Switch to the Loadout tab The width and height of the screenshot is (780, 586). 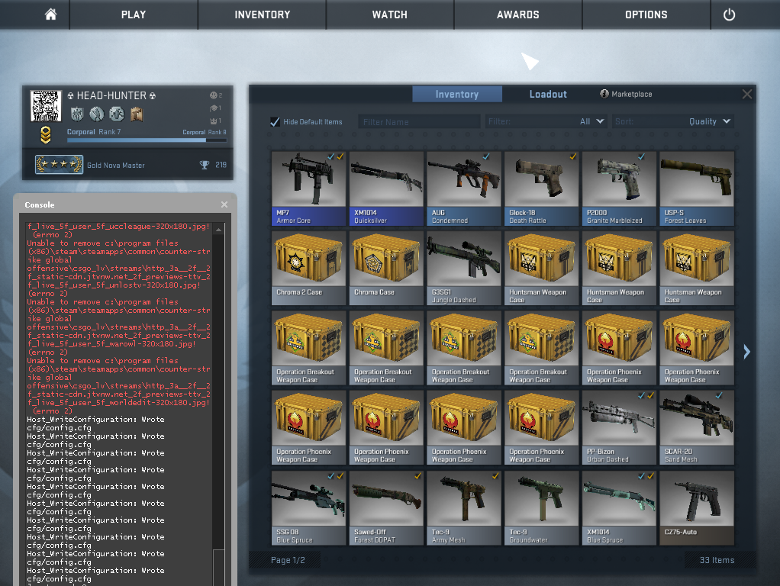pos(548,94)
